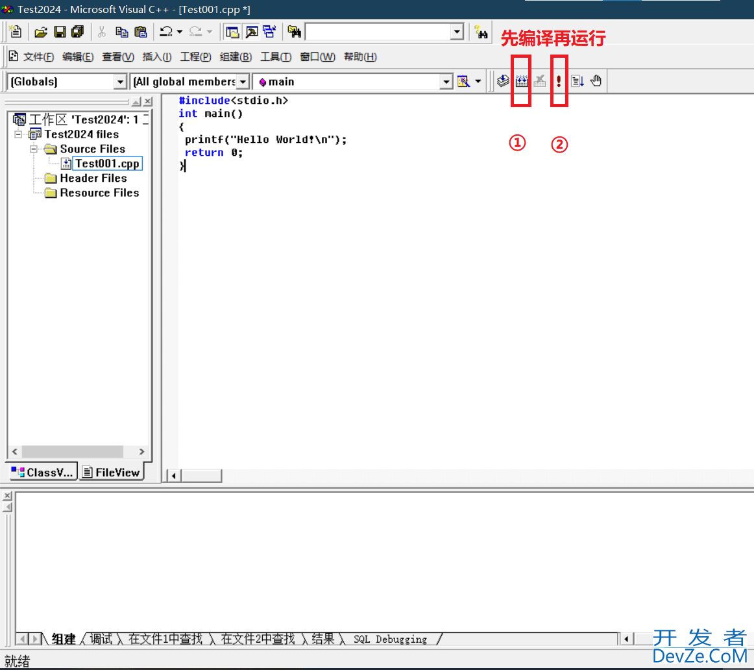Click the New Text File toolbar icon
The height and width of the screenshot is (670, 754).
coord(16,32)
